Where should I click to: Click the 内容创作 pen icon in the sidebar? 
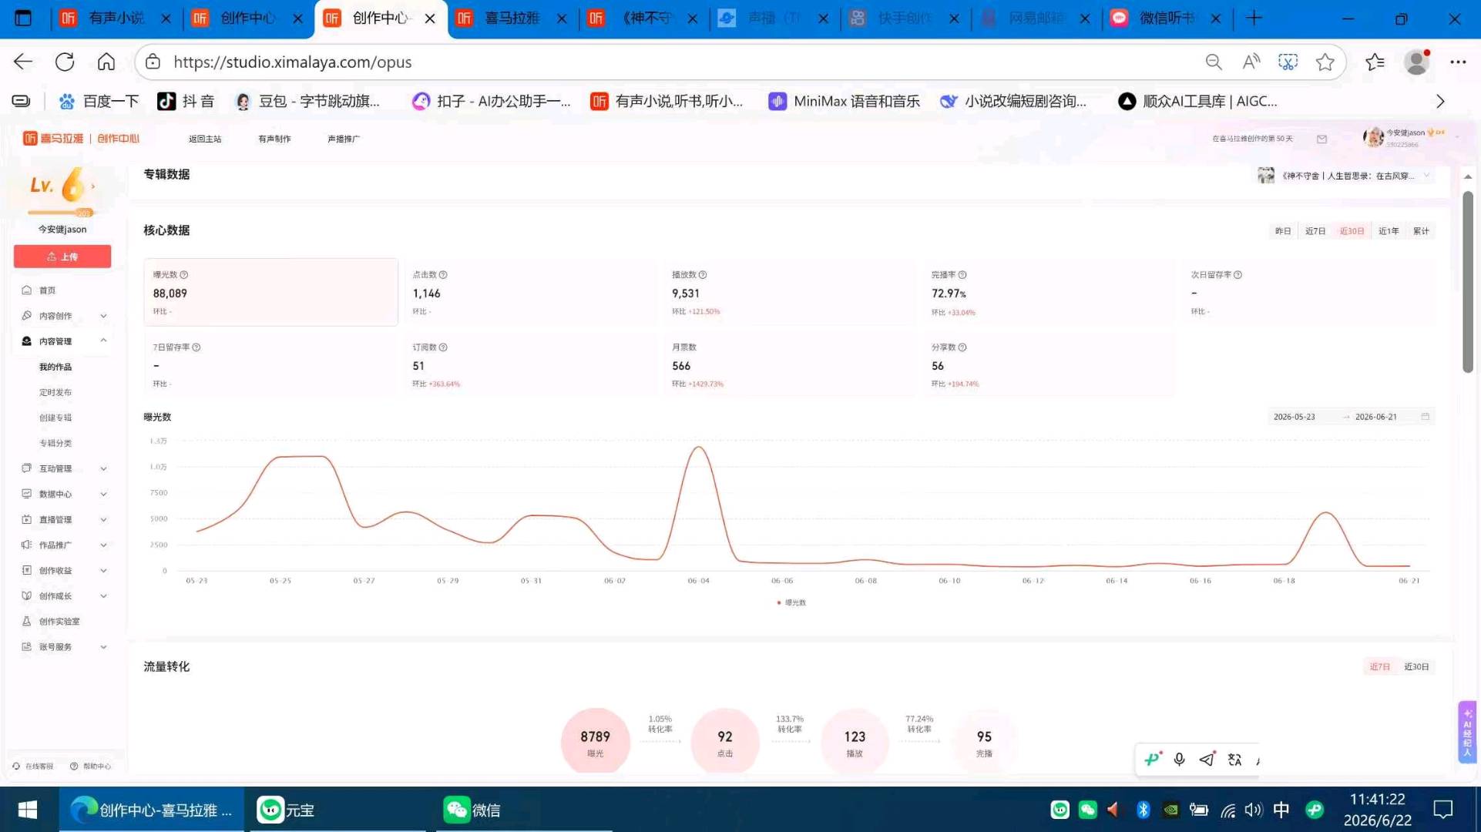[x=27, y=316]
